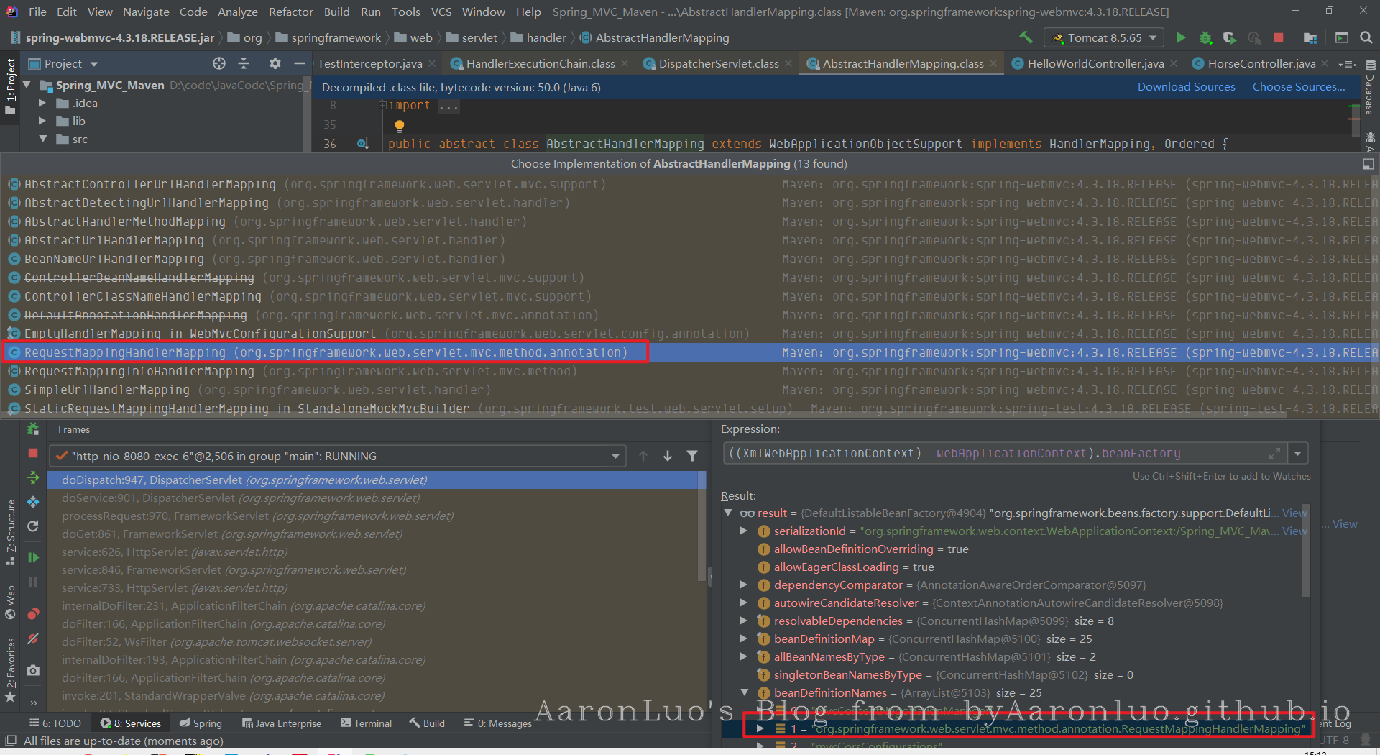Viewport: 1380px width, 755px height.
Task: Expand the lib folder
Action: tap(42, 121)
